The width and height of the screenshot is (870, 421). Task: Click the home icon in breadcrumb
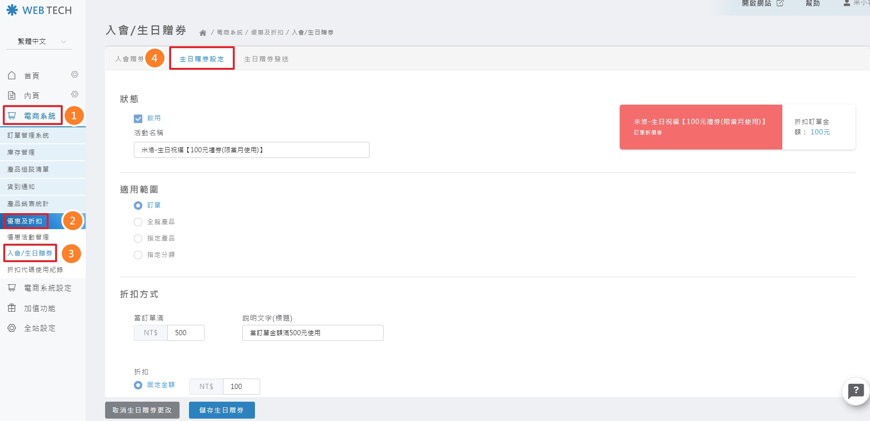[x=203, y=33]
